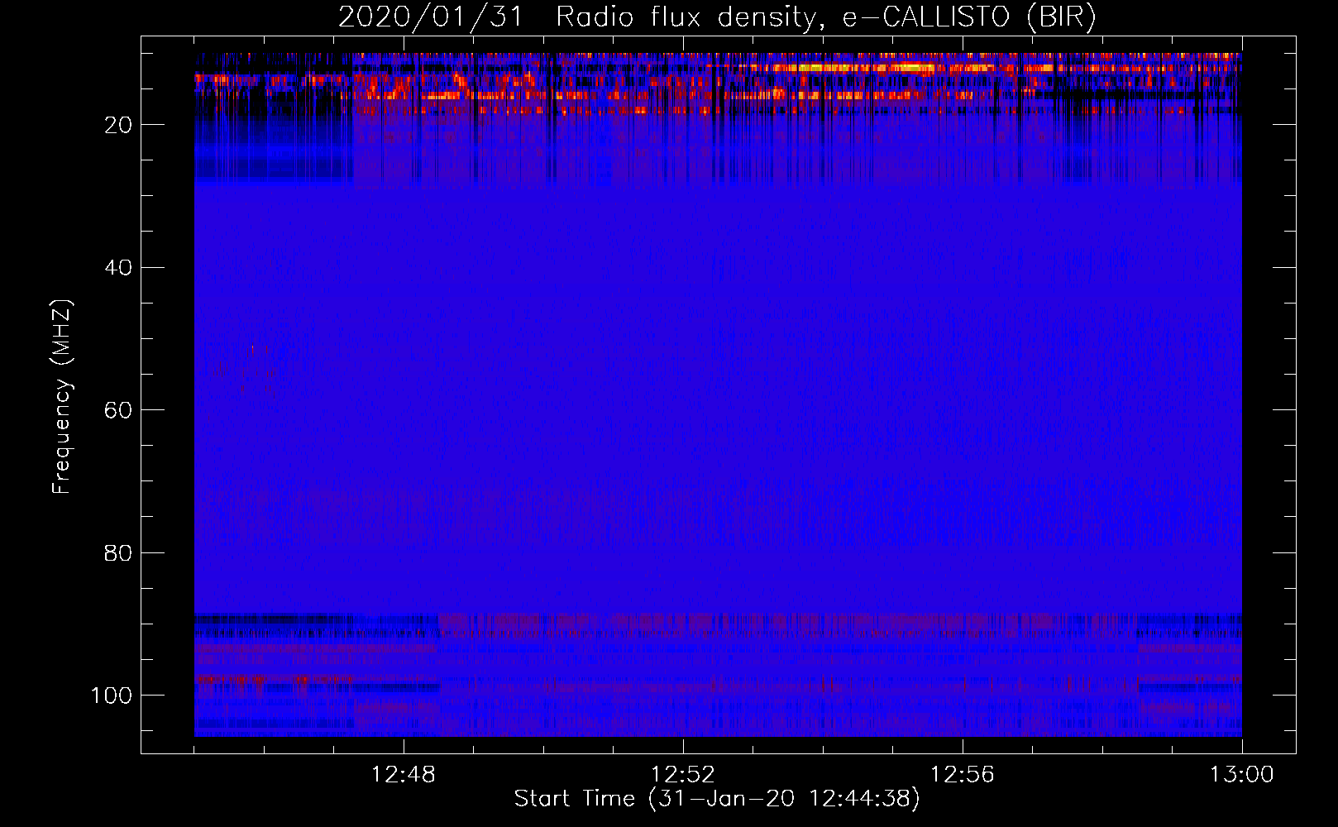Click the bright yellow emission band near 12:55
Screen dimensions: 1338x827
[868, 68]
